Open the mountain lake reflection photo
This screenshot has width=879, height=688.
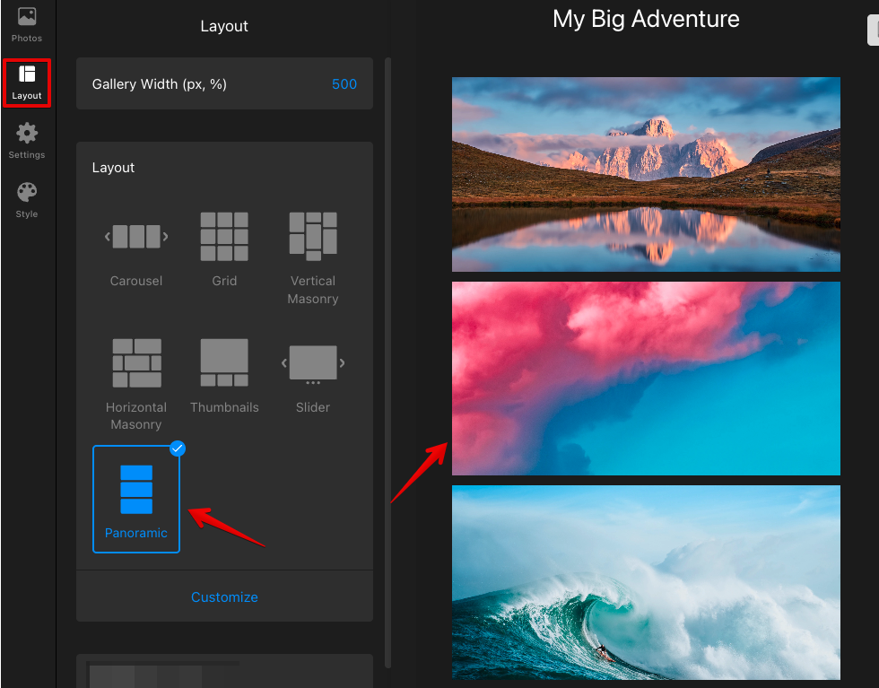tap(646, 174)
